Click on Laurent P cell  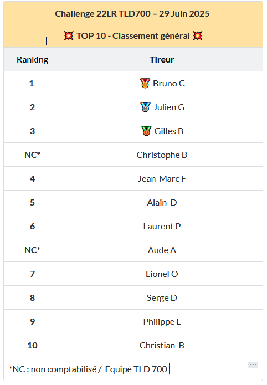click(x=162, y=226)
